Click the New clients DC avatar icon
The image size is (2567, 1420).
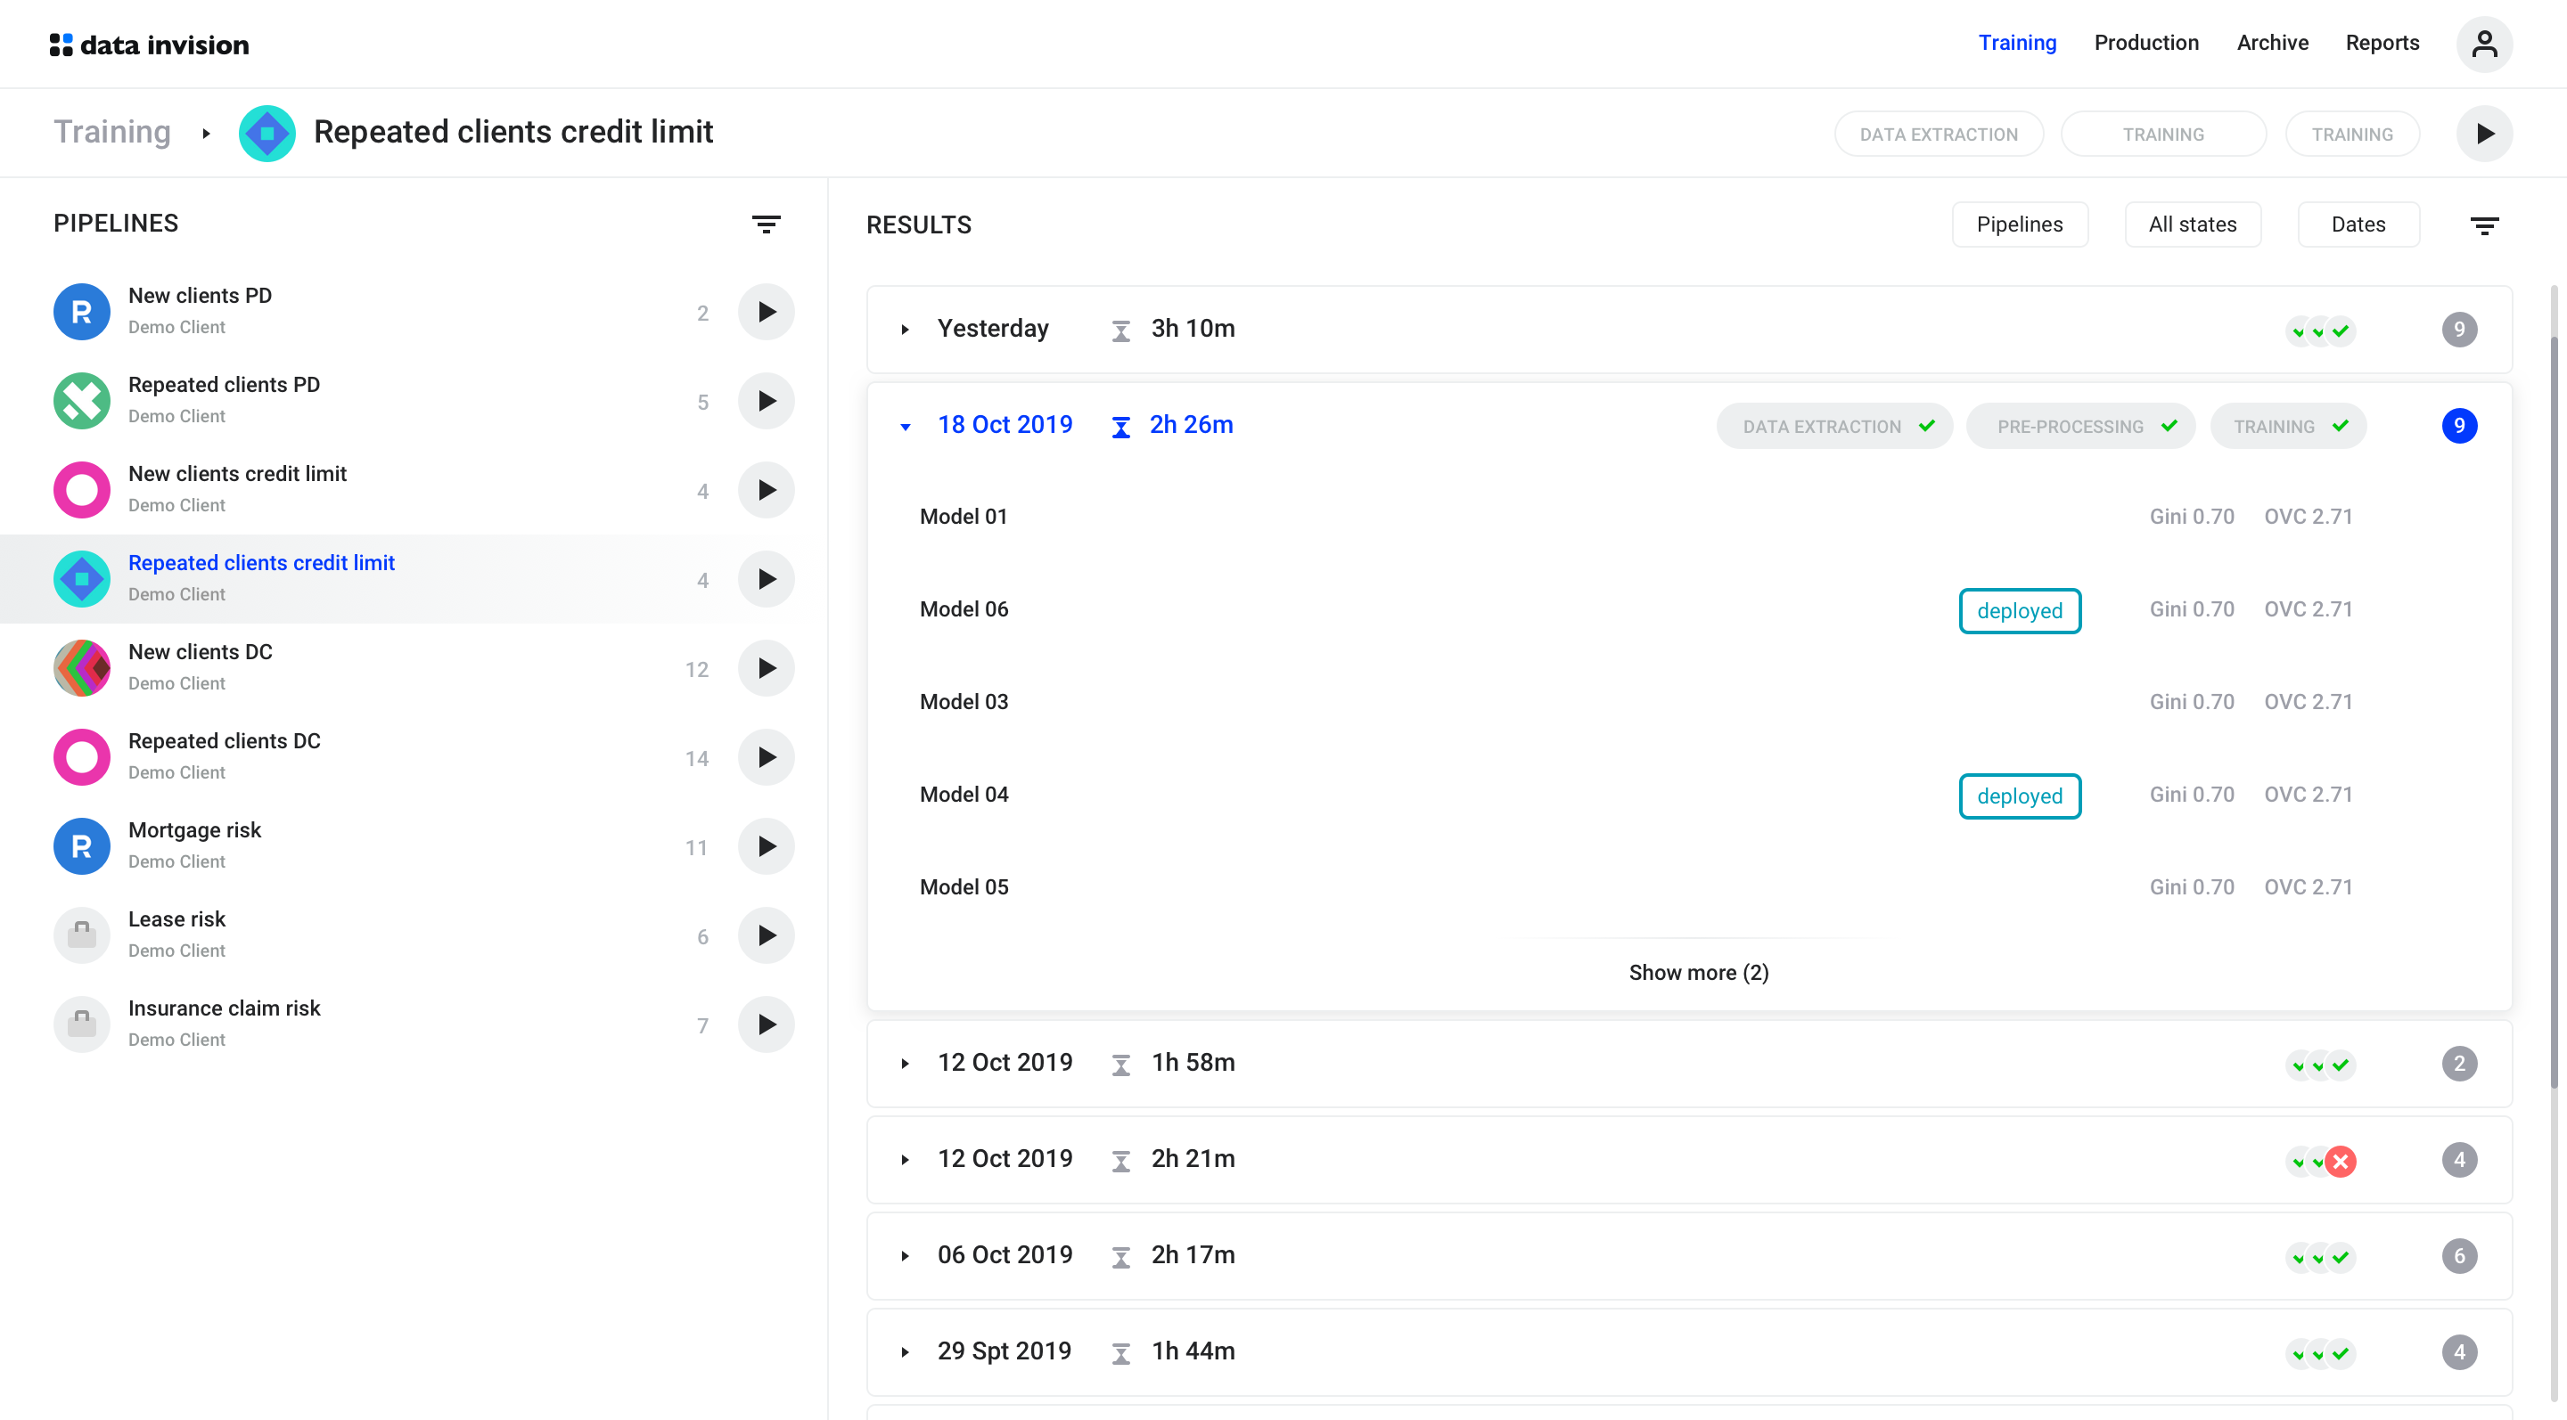click(82, 668)
